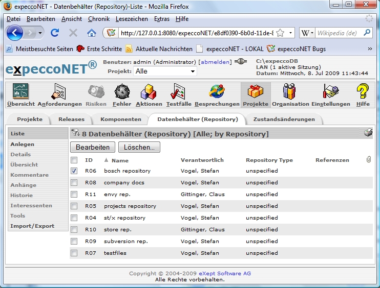Screen dimensions: 380x288
Task: Switch to the Releases tab
Action: 72,119
